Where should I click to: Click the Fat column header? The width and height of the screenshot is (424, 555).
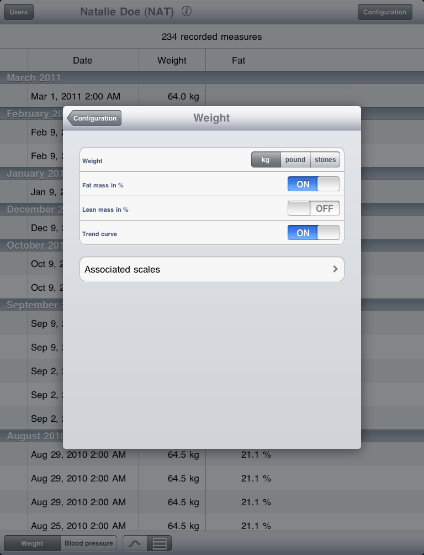click(x=239, y=60)
